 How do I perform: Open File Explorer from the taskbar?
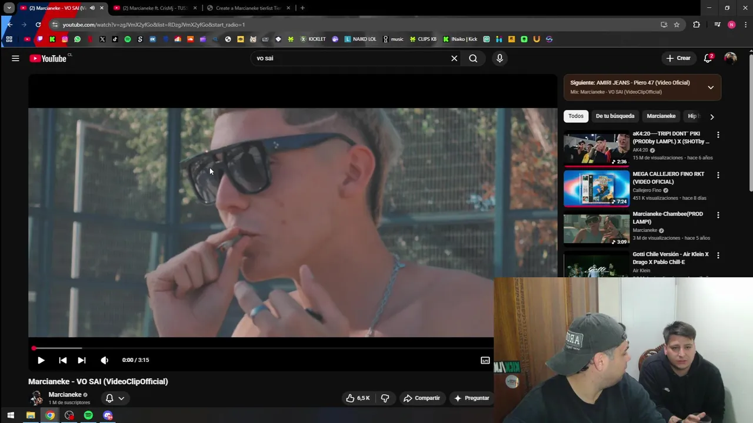point(31,415)
